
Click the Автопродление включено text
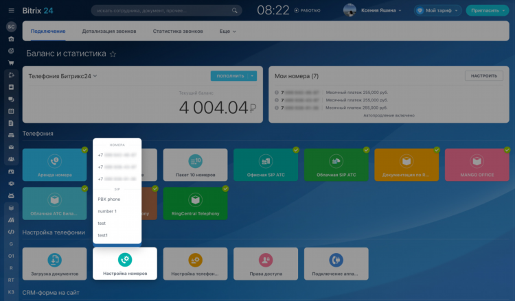pos(389,115)
